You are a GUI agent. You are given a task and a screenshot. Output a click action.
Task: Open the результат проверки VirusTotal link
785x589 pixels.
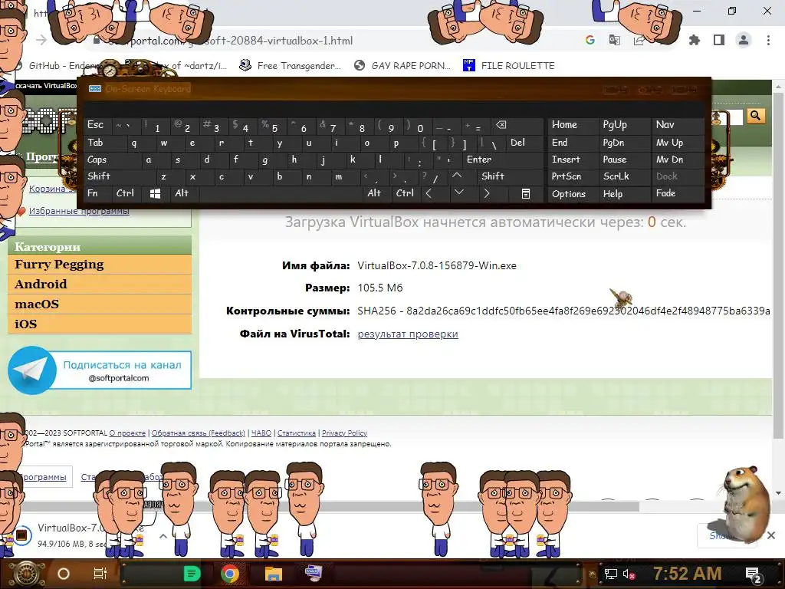408,334
